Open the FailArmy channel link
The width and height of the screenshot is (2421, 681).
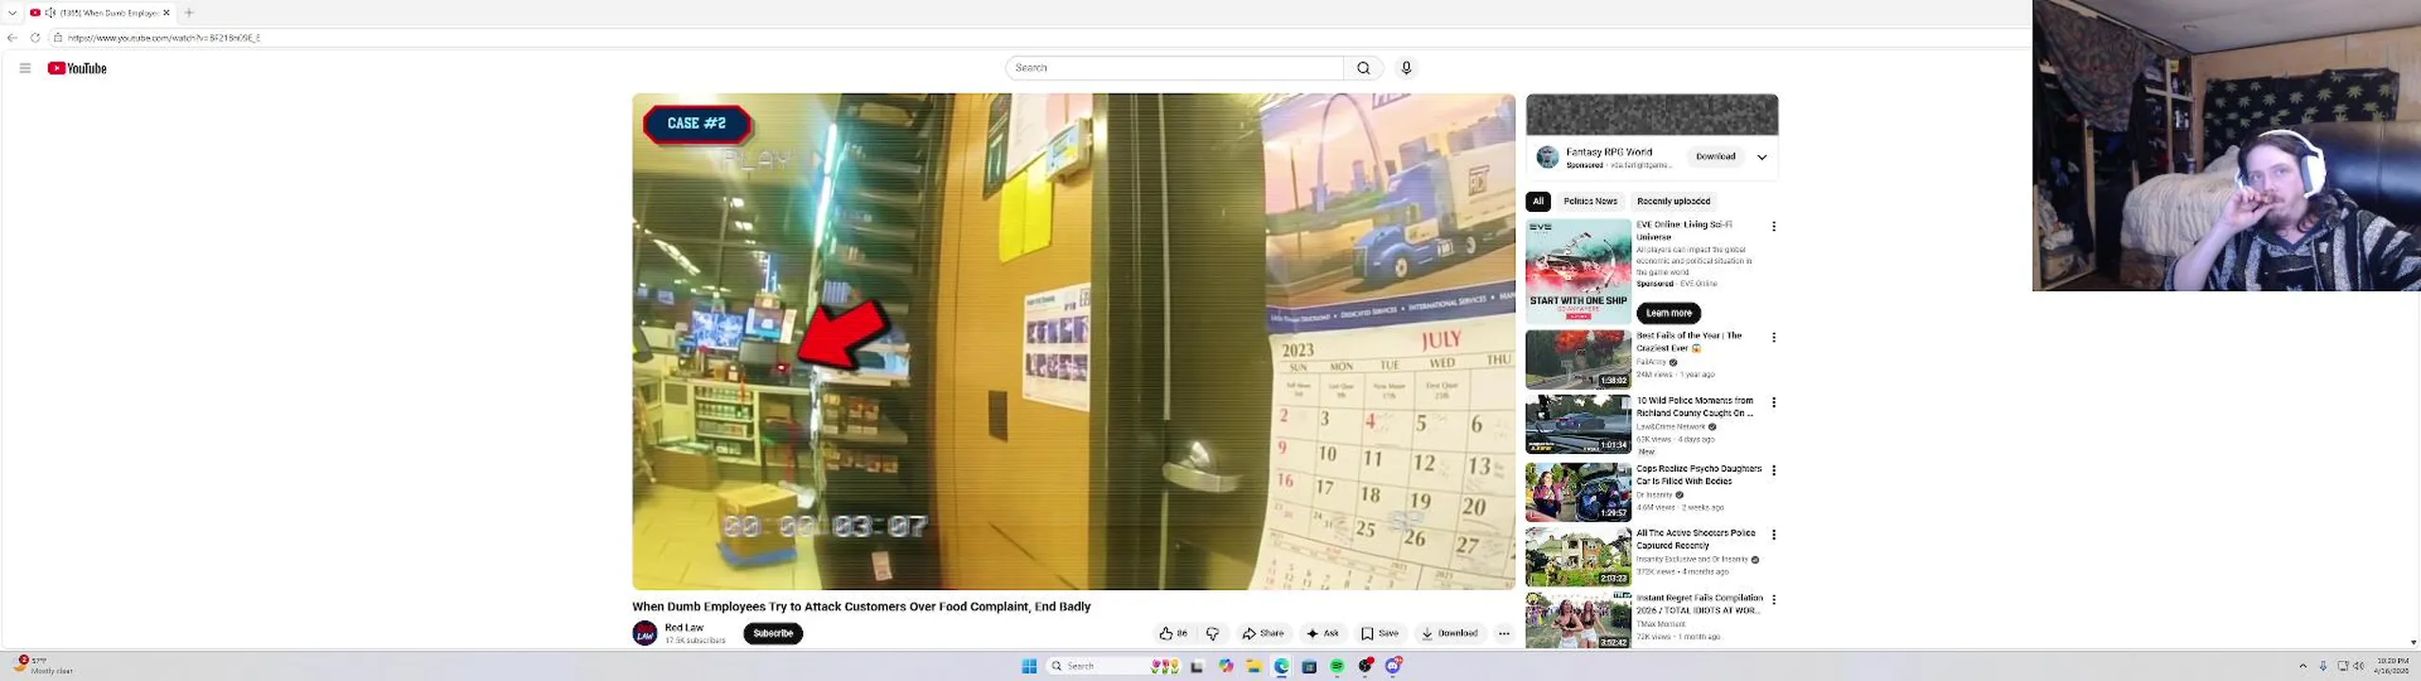pos(1651,362)
